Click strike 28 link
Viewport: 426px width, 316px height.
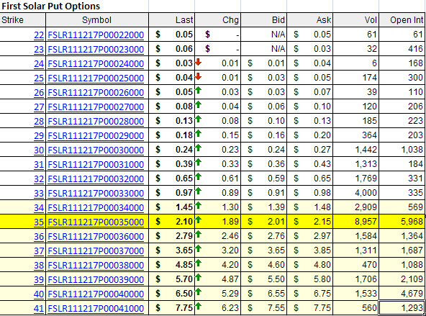coord(39,122)
